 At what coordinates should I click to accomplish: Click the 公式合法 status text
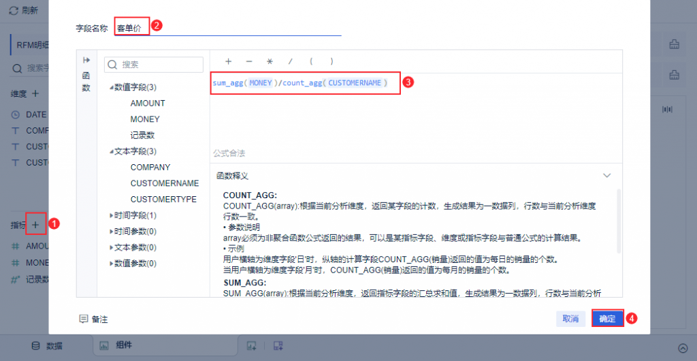click(229, 153)
